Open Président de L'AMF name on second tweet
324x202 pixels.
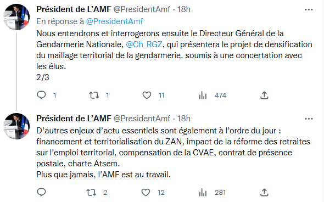click(74, 119)
